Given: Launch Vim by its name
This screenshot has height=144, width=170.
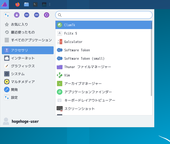Looking at the screenshot, I should point(67,75).
